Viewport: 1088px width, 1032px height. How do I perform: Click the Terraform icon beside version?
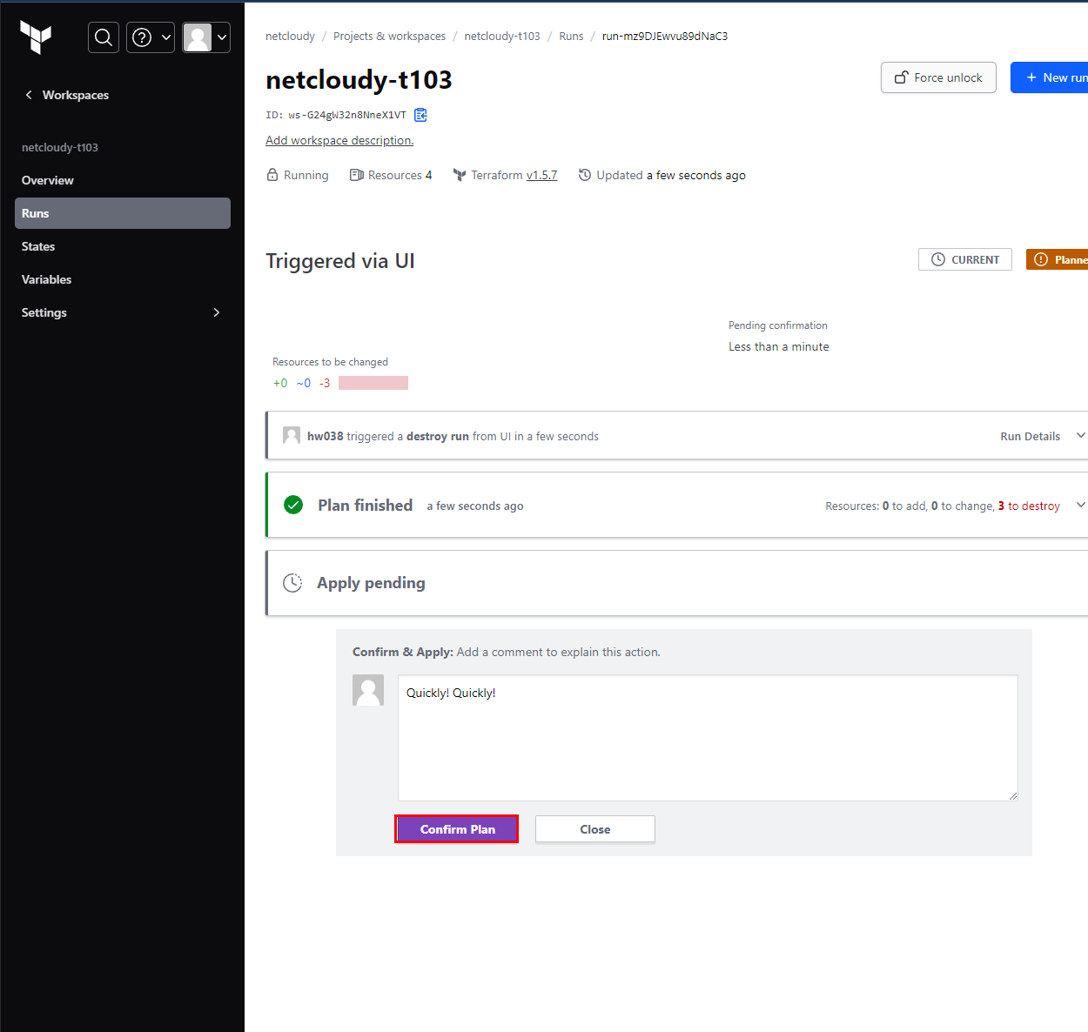coord(460,175)
